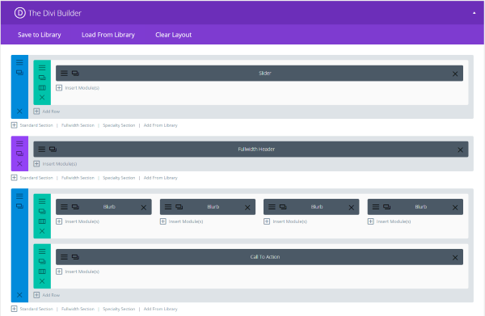Open settings of purple fullwidth section
This screenshot has height=316, width=485.
pyautogui.click(x=19, y=144)
